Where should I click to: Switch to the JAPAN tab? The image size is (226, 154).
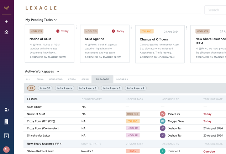(85, 79)
